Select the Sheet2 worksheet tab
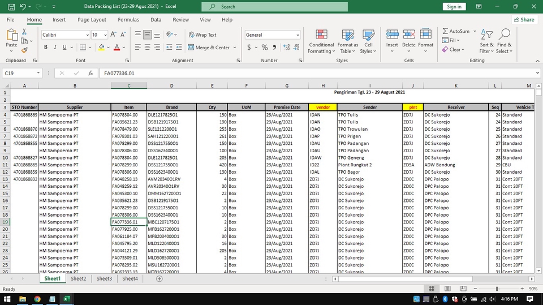Image resolution: width=543 pixels, height=305 pixels. pos(78,278)
